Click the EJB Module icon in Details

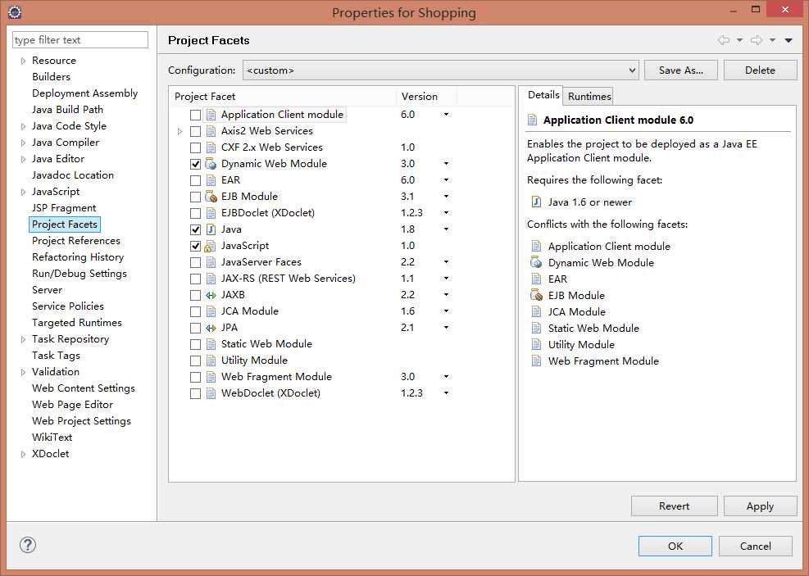coord(536,296)
